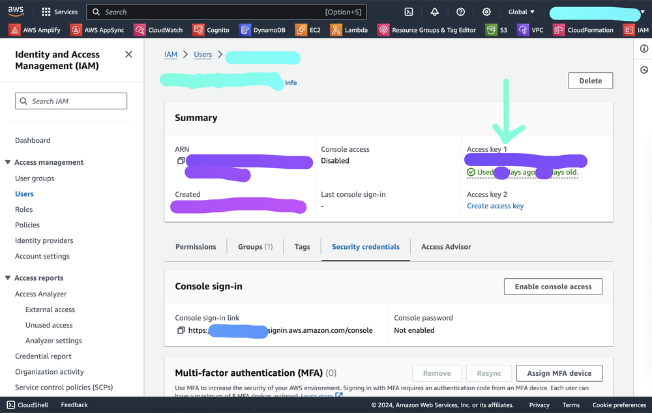Open the Info link beside user name
The image size is (652, 413).
pyautogui.click(x=291, y=83)
